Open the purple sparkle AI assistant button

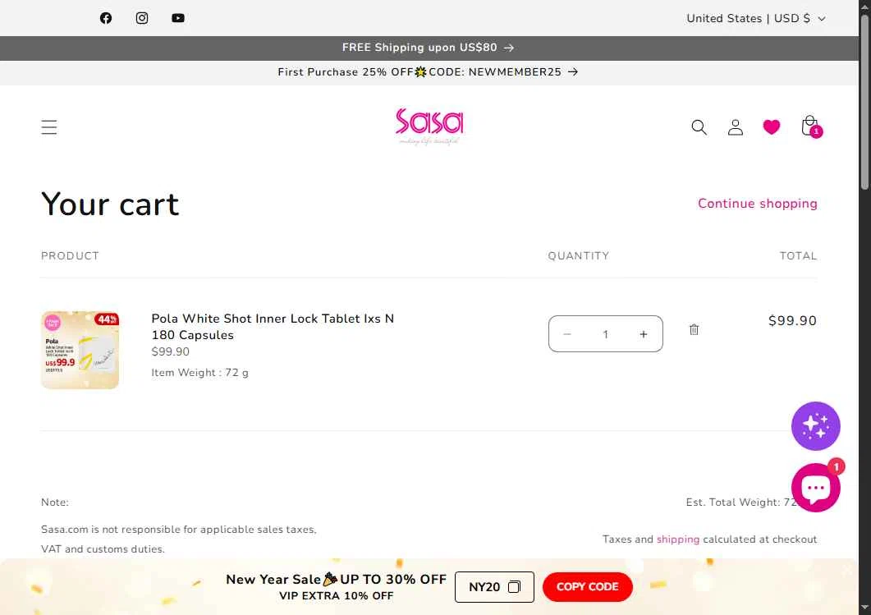815,426
